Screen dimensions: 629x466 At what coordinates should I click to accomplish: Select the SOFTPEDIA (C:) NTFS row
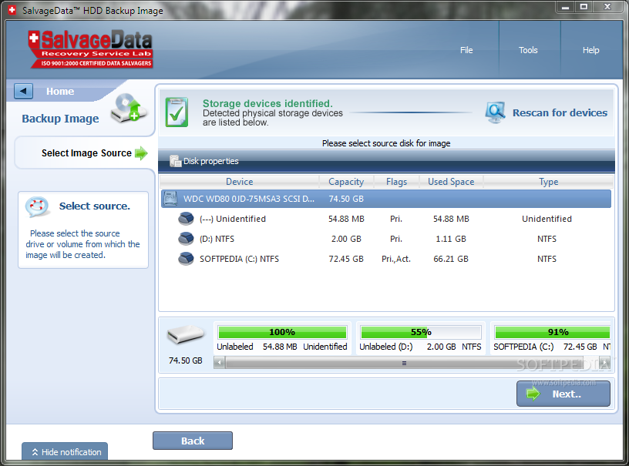[386, 259]
